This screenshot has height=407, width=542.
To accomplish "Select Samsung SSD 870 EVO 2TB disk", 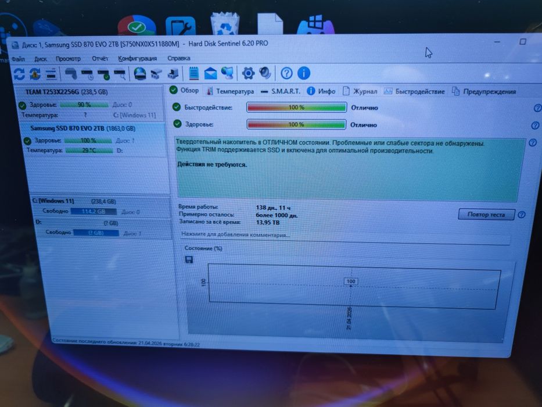I will point(94,140).
